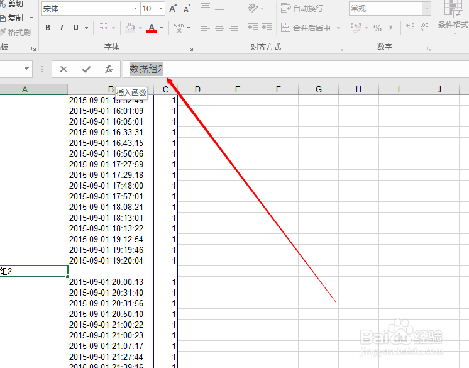The image size is (469, 368).
Task: Align text to bottom
Action: pyautogui.click(x=233, y=10)
